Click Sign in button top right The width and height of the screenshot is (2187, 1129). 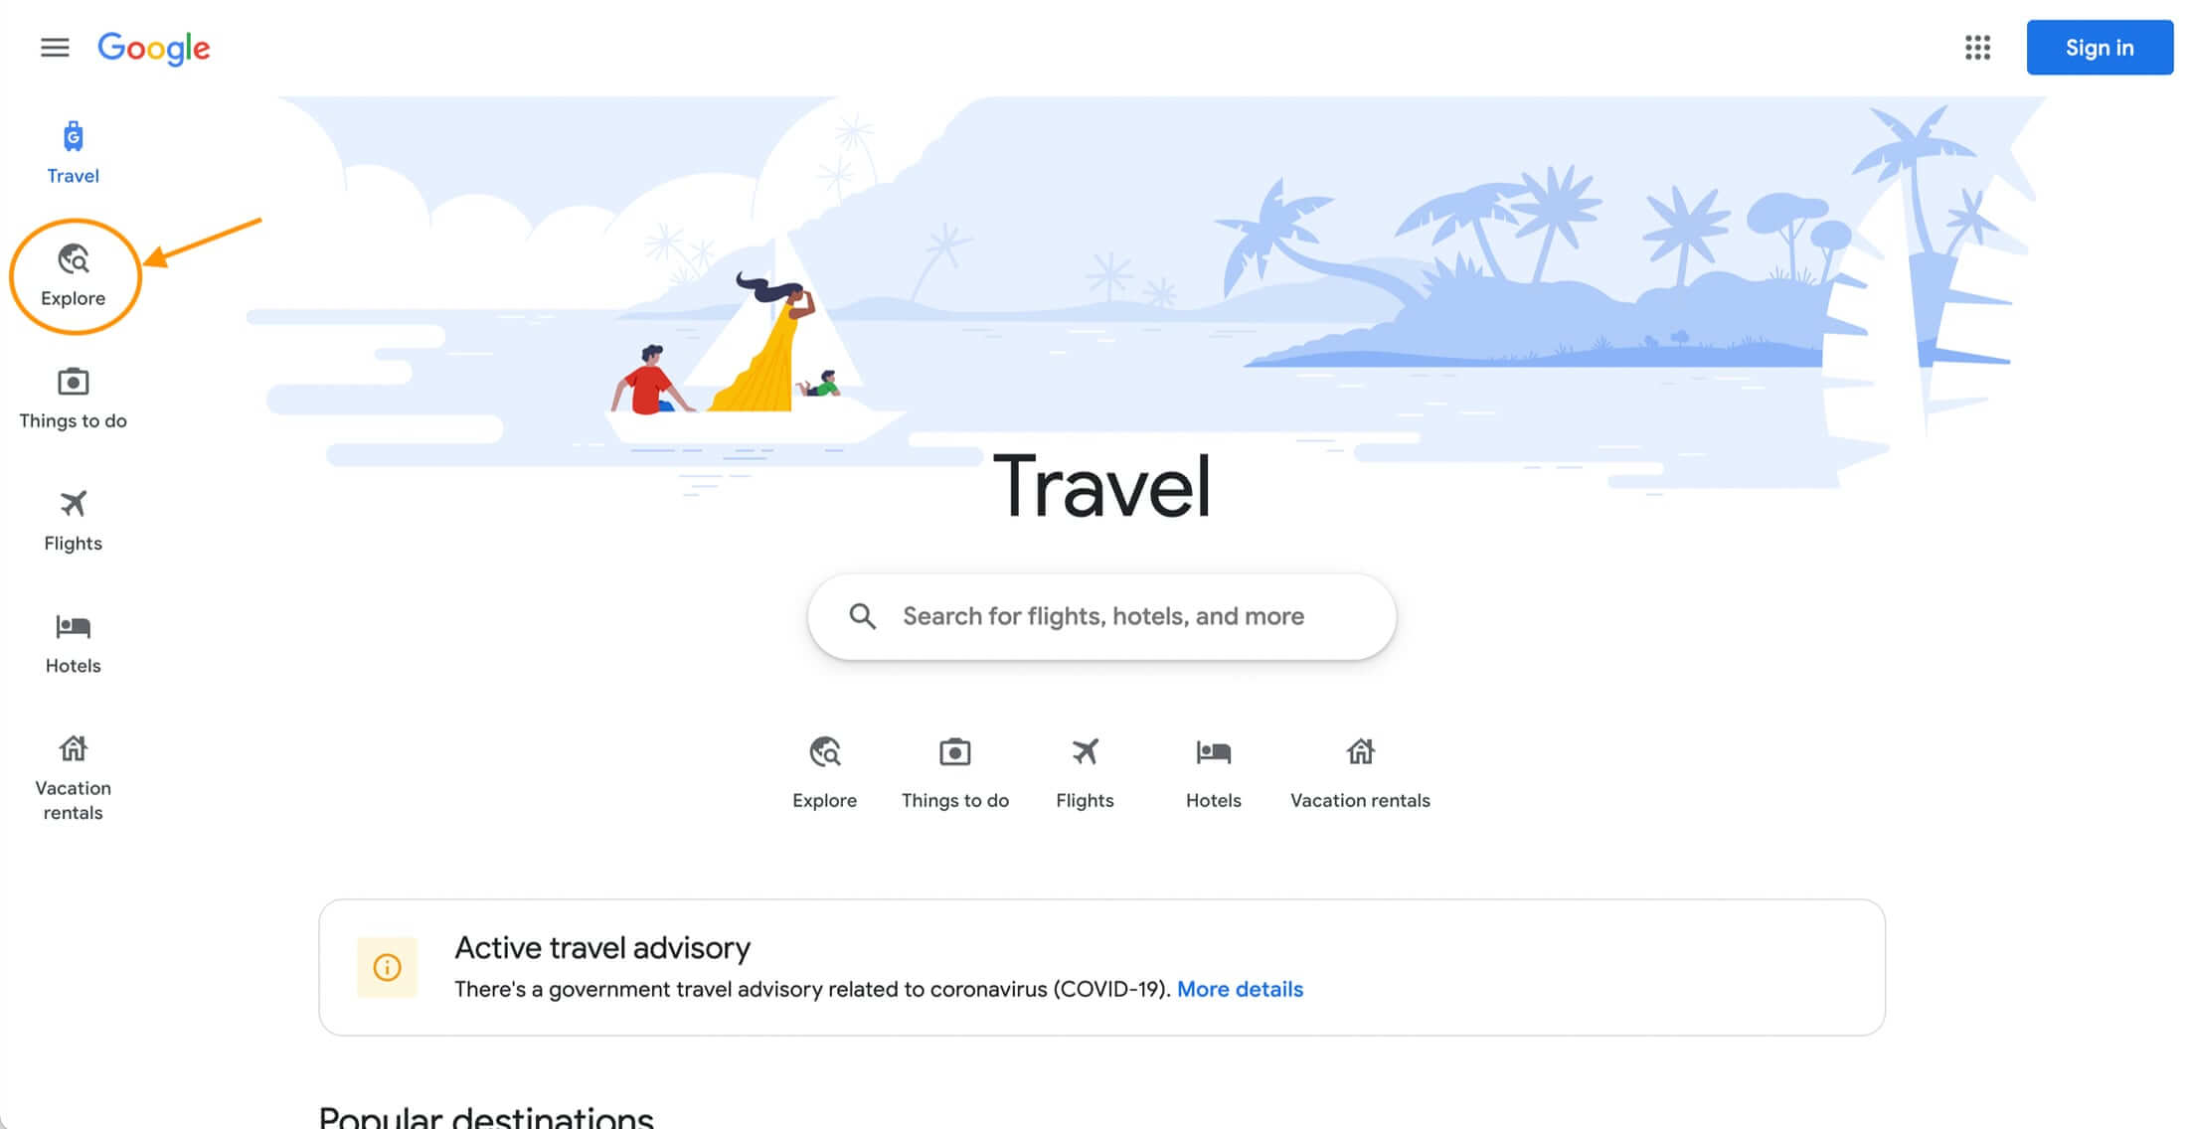2101,48
